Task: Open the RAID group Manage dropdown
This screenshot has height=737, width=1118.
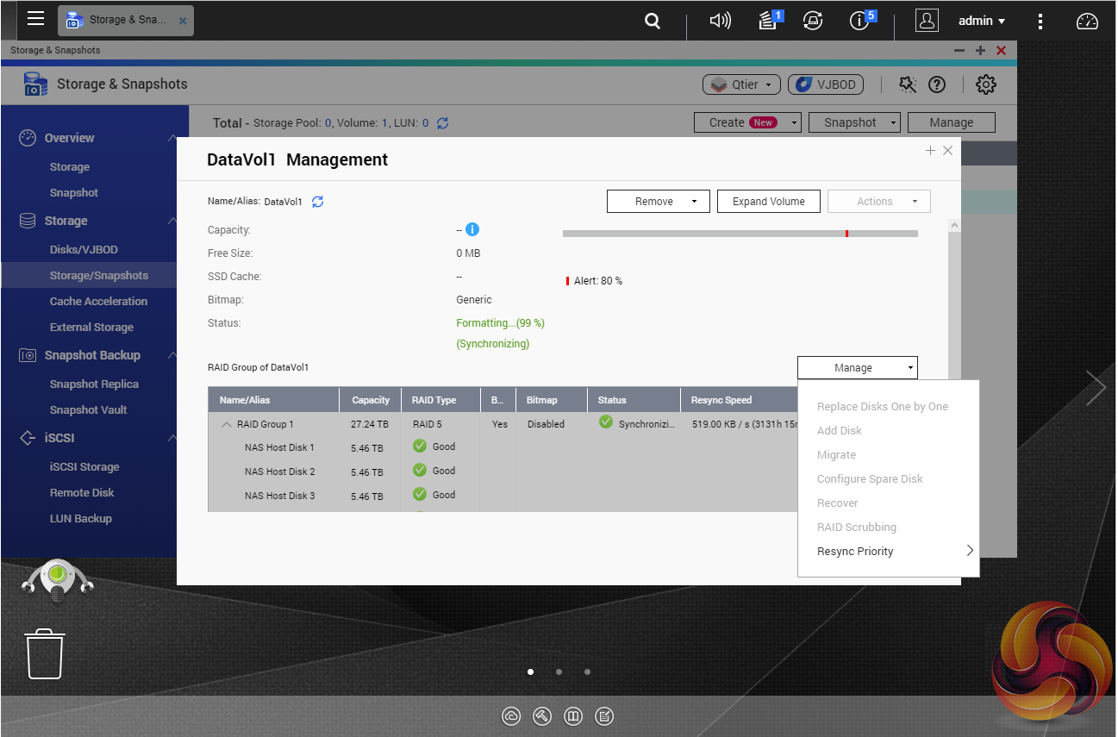Action: pyautogui.click(x=857, y=368)
